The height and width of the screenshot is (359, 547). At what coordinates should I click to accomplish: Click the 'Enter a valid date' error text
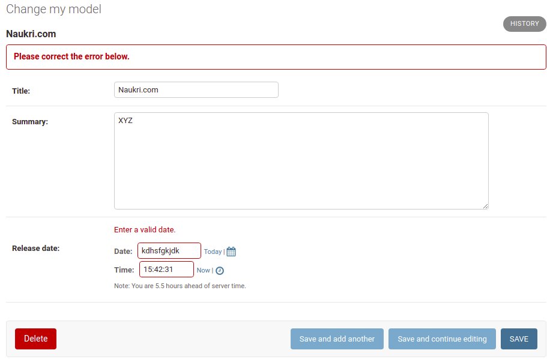[145, 229]
